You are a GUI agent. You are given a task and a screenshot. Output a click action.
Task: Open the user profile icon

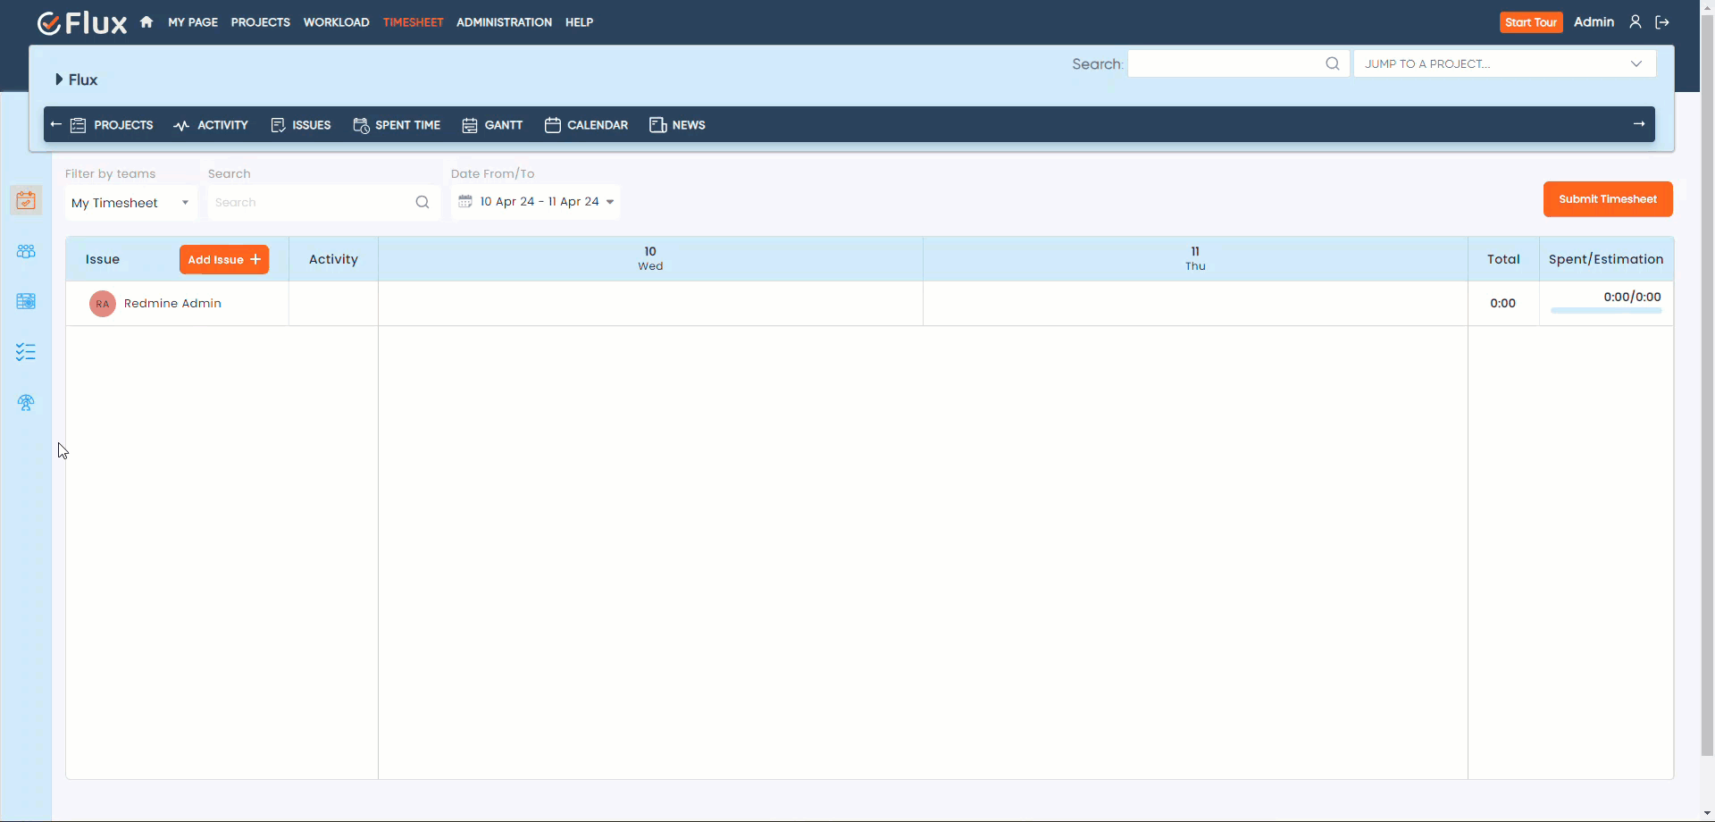(x=1635, y=22)
